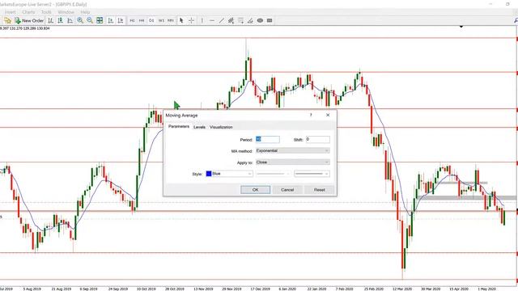Image resolution: width=518 pixels, height=291 pixels.
Task: Click the dialog's question mark help button
Action: (x=311, y=115)
